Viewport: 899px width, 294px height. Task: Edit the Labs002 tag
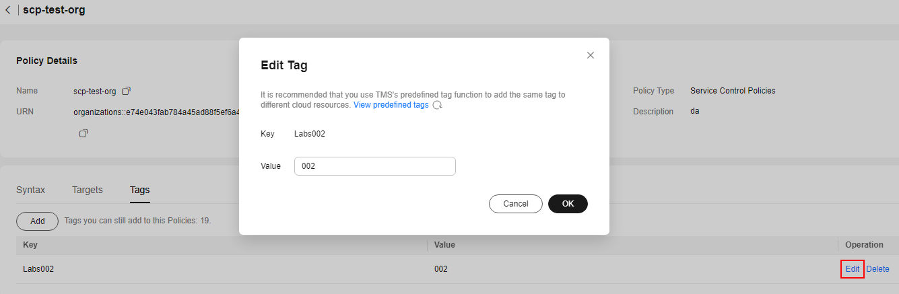pyautogui.click(x=853, y=269)
